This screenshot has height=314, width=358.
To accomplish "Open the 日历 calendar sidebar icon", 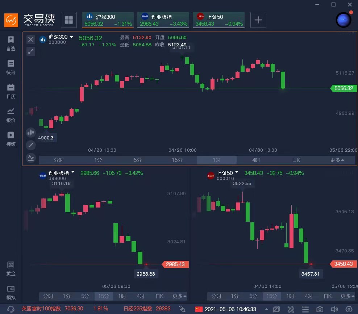I will click(x=11, y=91).
